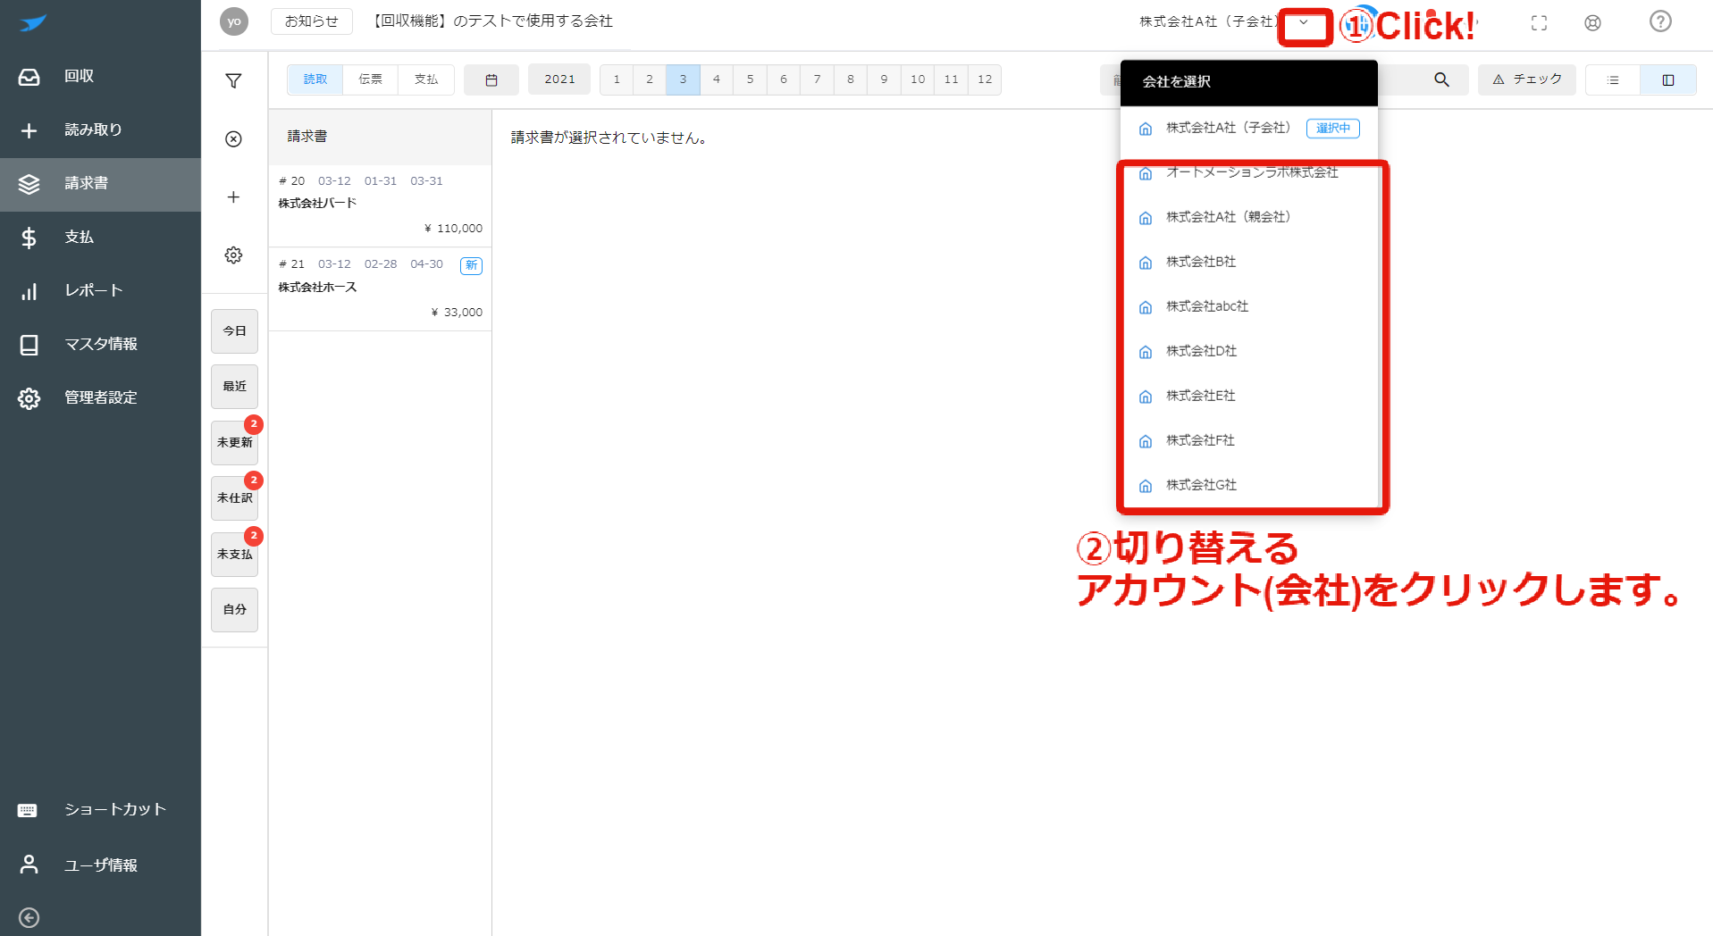
Task: Open the support lifebuoy icon
Action: click(1592, 23)
